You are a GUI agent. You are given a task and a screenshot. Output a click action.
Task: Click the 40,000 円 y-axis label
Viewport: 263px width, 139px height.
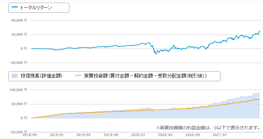(x=19, y=20)
